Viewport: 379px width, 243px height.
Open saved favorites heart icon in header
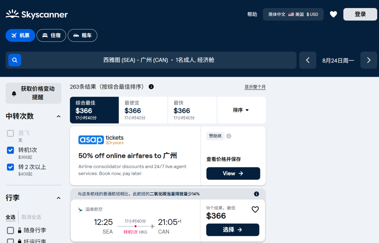333,14
